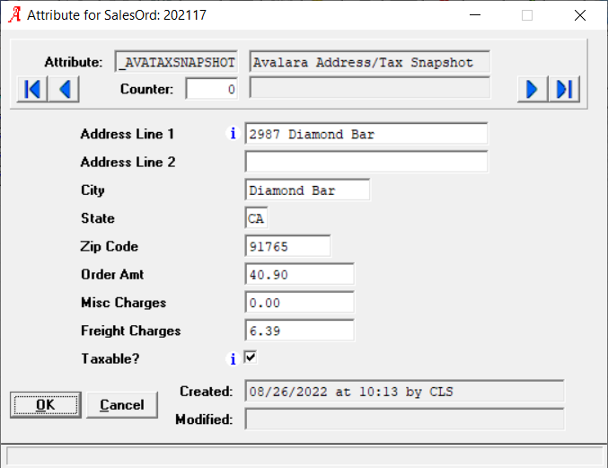
Task: Minimize the attribute dialog window
Action: [475, 15]
